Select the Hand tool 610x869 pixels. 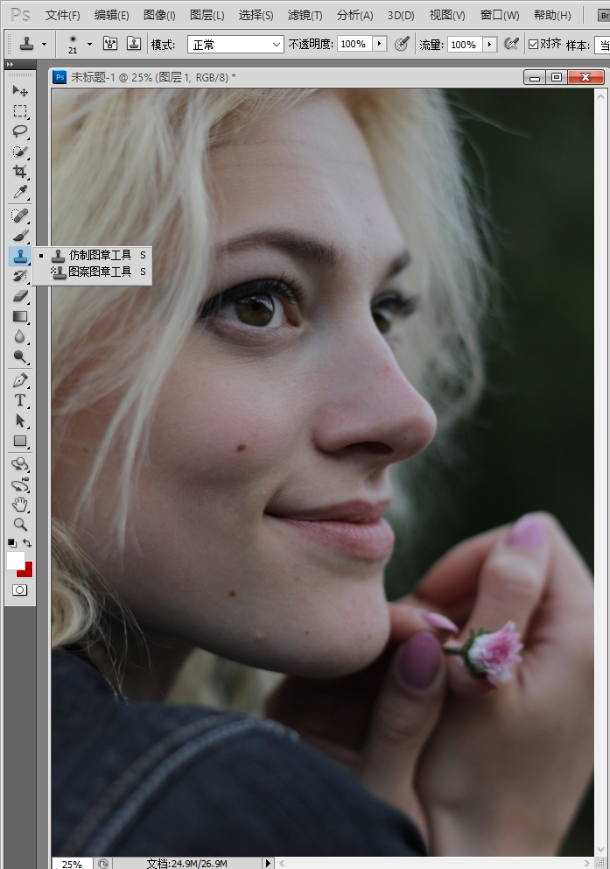point(20,505)
